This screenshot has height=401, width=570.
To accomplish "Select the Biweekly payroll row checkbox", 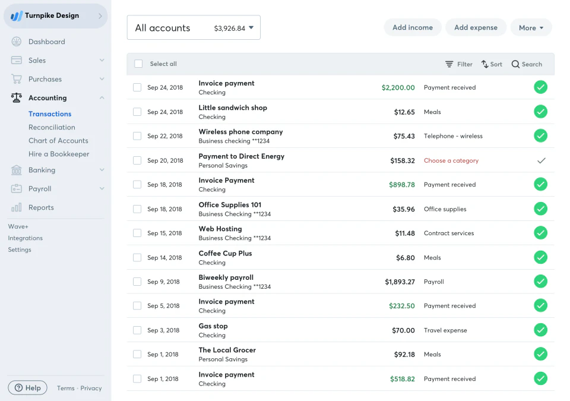I will pos(137,282).
